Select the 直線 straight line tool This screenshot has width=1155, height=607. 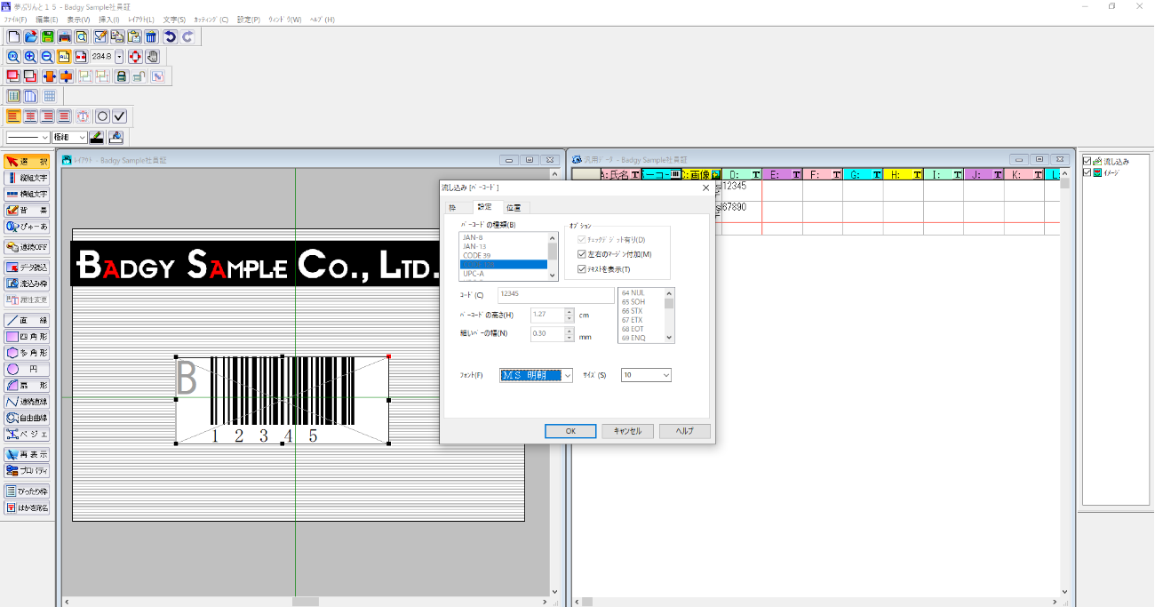(27, 320)
